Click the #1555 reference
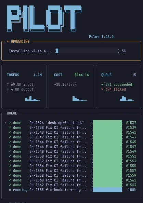 coord(131,166)
